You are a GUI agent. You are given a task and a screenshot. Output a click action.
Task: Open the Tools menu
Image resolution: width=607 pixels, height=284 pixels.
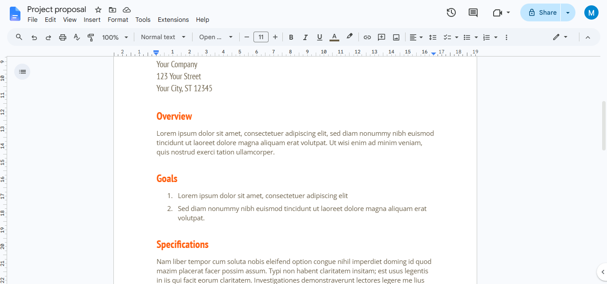pyautogui.click(x=143, y=20)
